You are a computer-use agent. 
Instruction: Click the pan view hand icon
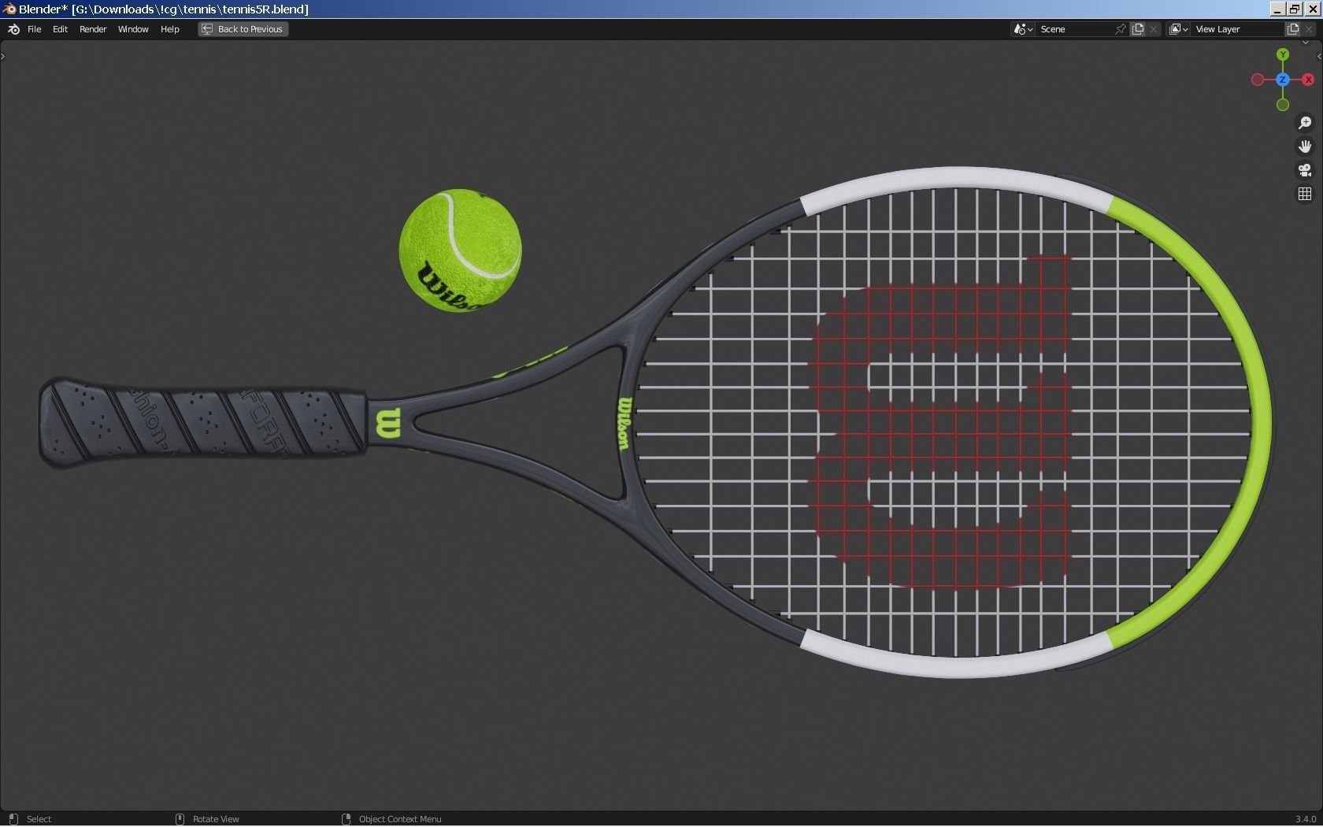[x=1305, y=146]
